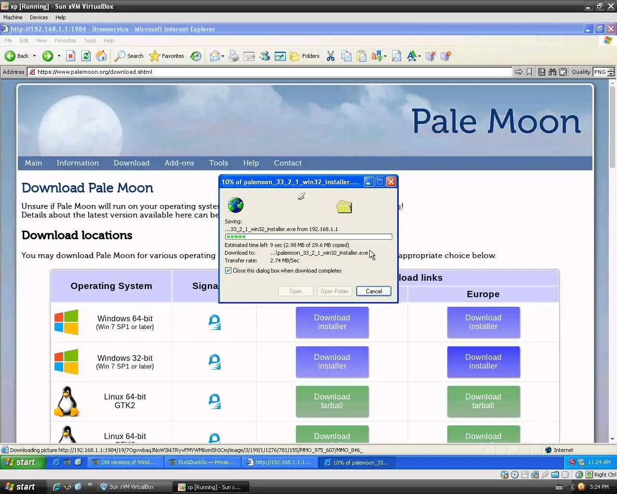
Task: Cut with scissors toolbar icon
Action: (x=331, y=56)
